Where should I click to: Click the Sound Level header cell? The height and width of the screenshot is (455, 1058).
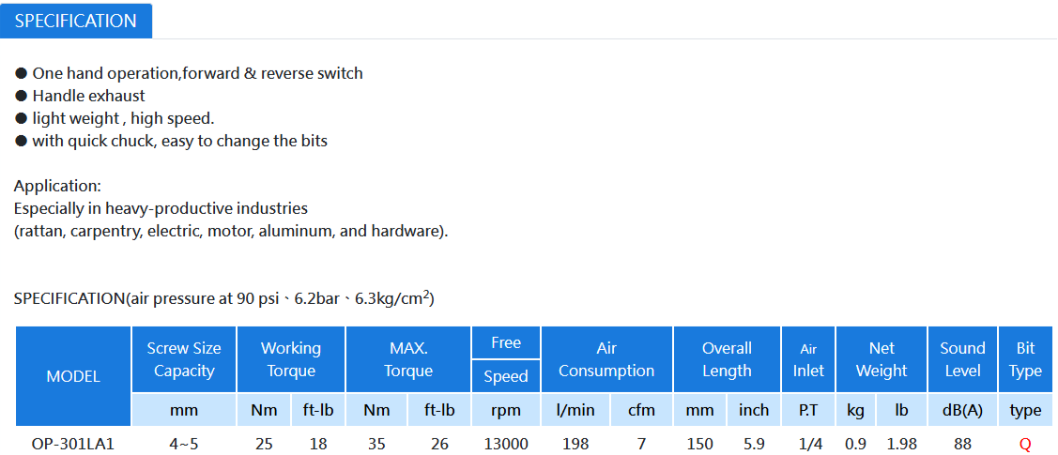click(x=963, y=359)
